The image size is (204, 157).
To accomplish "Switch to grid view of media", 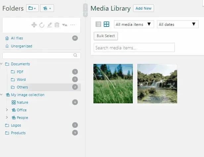I will (106, 24).
